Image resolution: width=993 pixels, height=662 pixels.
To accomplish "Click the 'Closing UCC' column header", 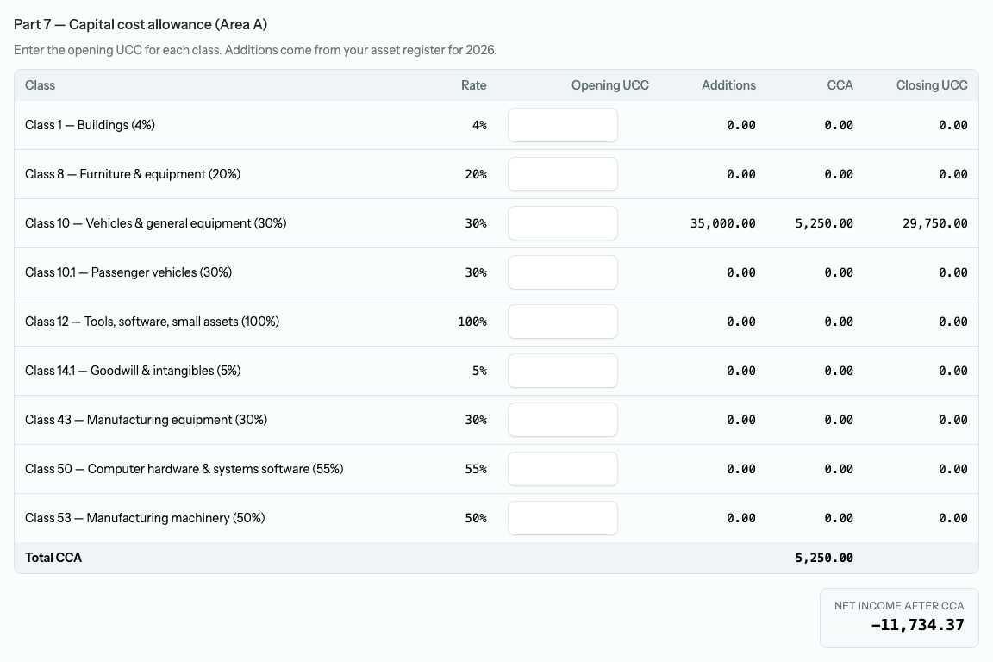I will tap(932, 85).
